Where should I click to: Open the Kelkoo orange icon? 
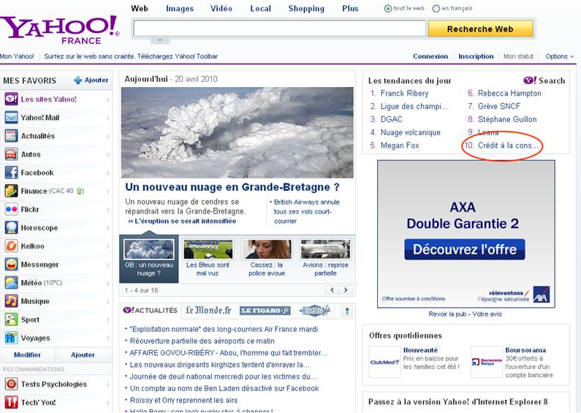point(11,246)
